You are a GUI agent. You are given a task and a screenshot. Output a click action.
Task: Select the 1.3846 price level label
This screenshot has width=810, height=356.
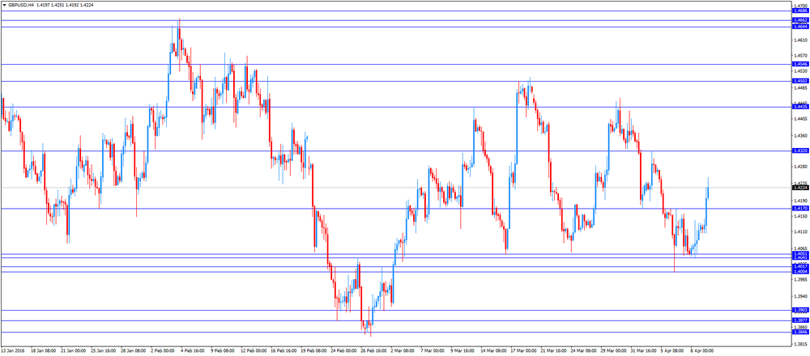pos(800,332)
